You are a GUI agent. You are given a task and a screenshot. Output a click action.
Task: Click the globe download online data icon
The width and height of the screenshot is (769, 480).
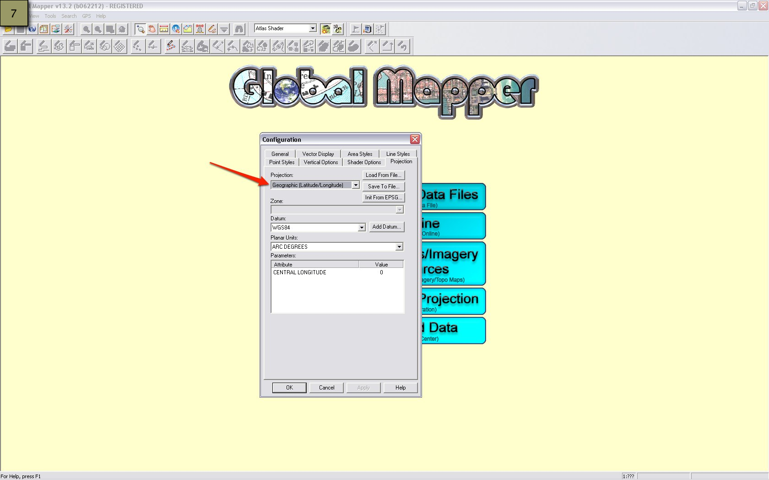click(x=32, y=29)
